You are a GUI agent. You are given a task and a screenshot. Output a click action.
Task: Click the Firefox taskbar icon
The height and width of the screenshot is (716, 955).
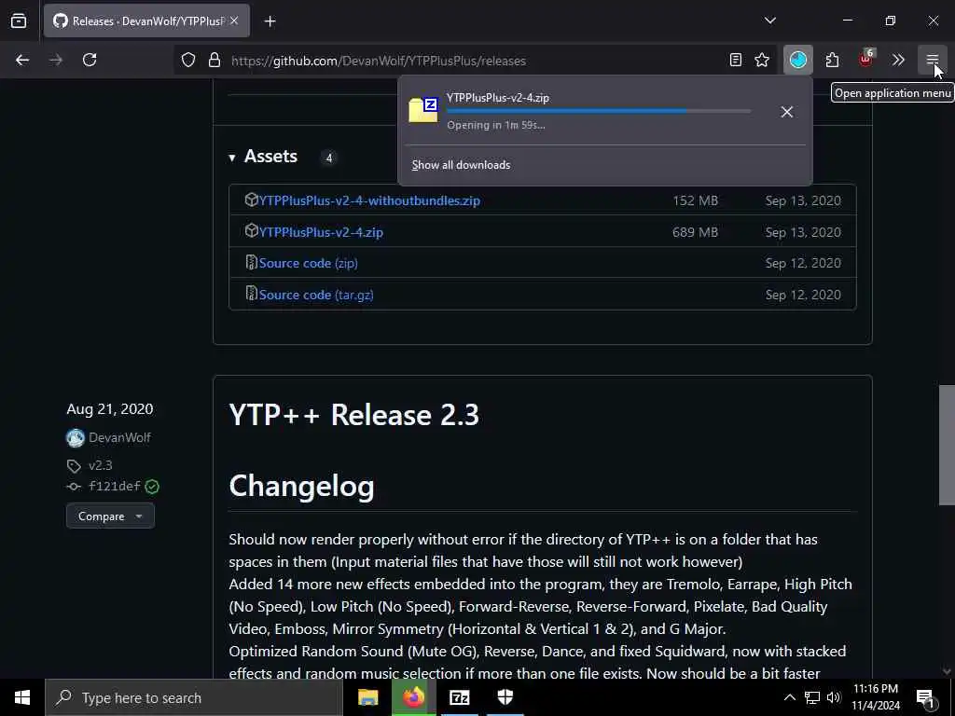(413, 697)
